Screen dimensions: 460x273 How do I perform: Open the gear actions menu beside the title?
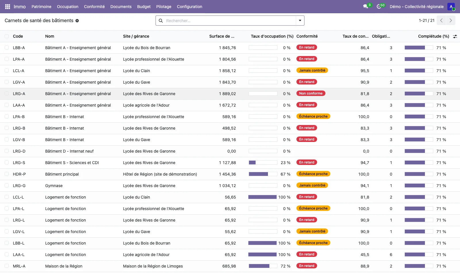(77, 21)
